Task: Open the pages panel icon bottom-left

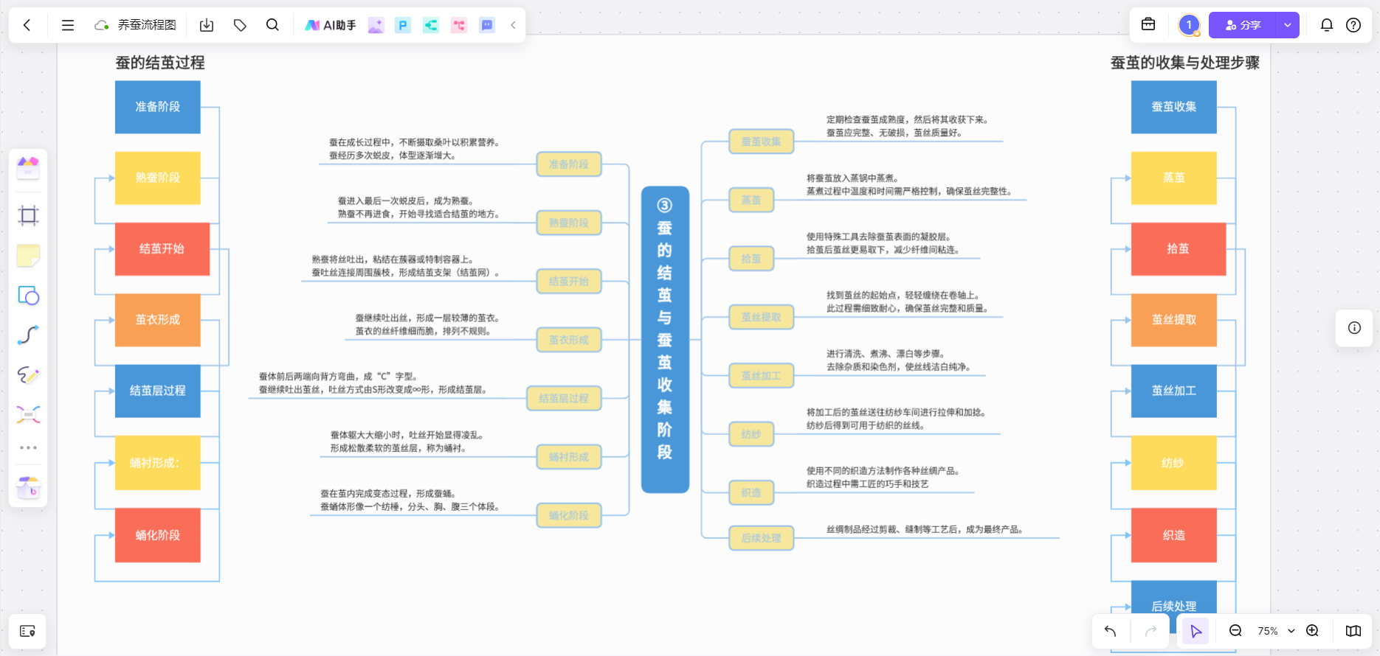Action: click(27, 631)
